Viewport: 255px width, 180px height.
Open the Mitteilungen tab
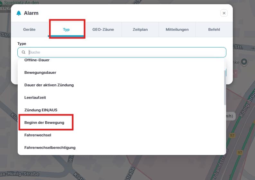click(177, 30)
